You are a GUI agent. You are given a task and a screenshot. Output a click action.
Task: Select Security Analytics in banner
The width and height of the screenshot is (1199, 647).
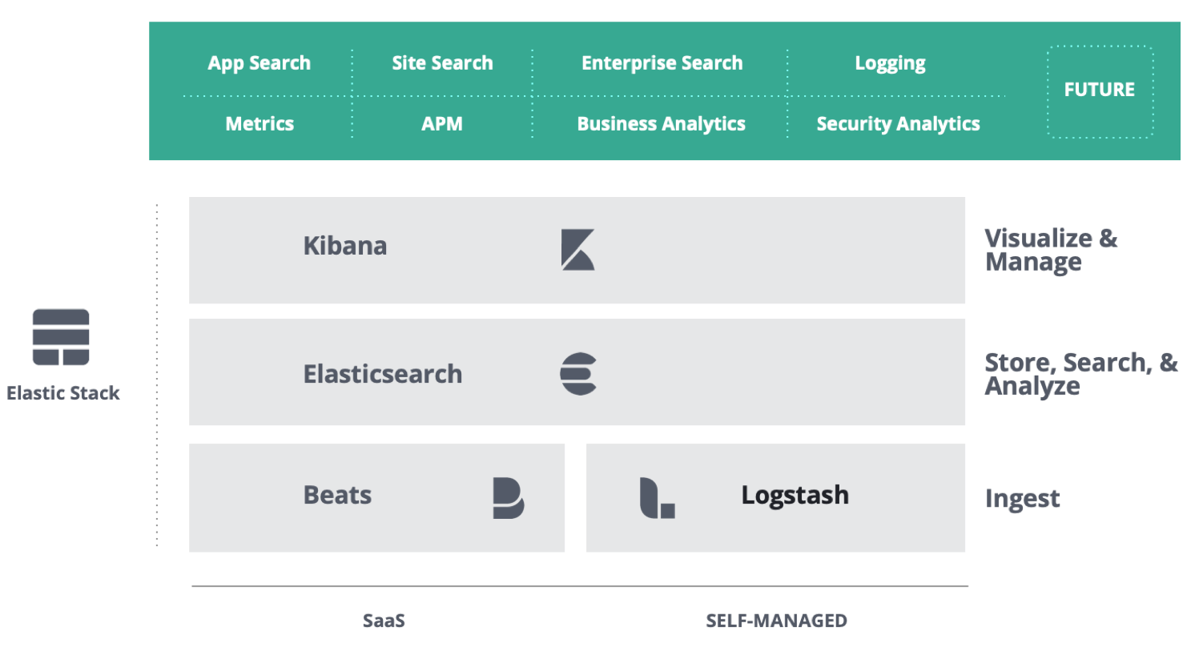(x=898, y=124)
